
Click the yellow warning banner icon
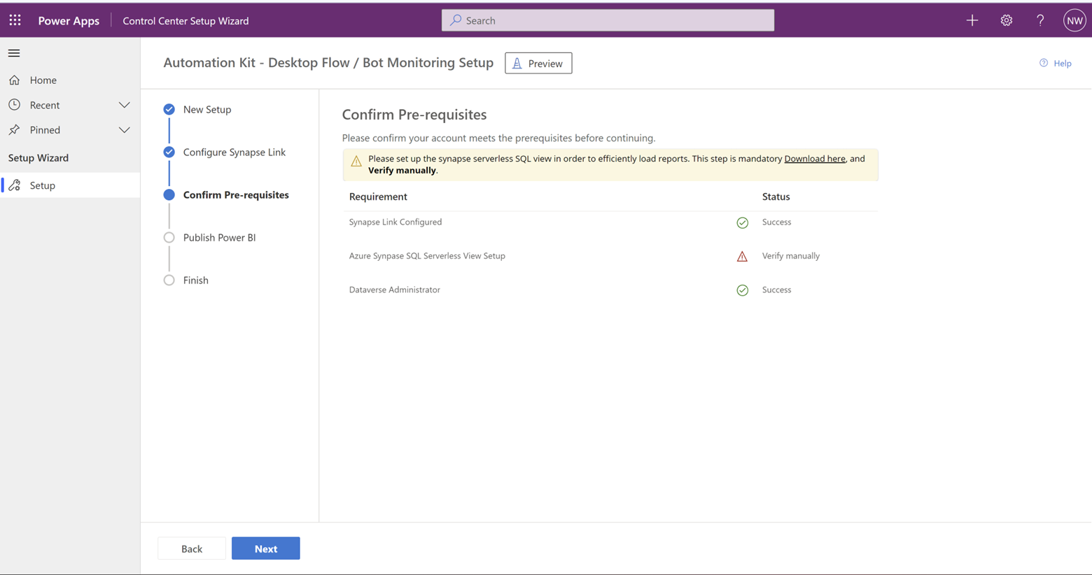(356, 162)
